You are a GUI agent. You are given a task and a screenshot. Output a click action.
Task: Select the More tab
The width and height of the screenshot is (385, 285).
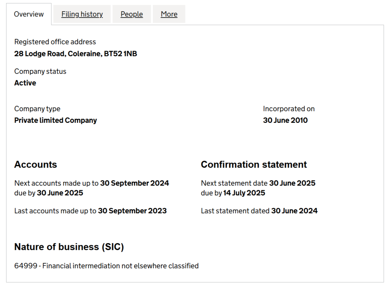click(169, 14)
